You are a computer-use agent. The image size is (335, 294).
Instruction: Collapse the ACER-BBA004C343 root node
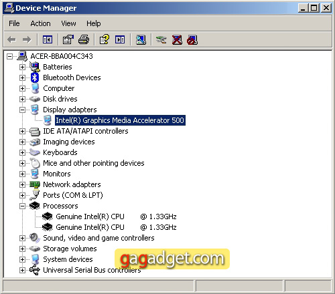9,56
